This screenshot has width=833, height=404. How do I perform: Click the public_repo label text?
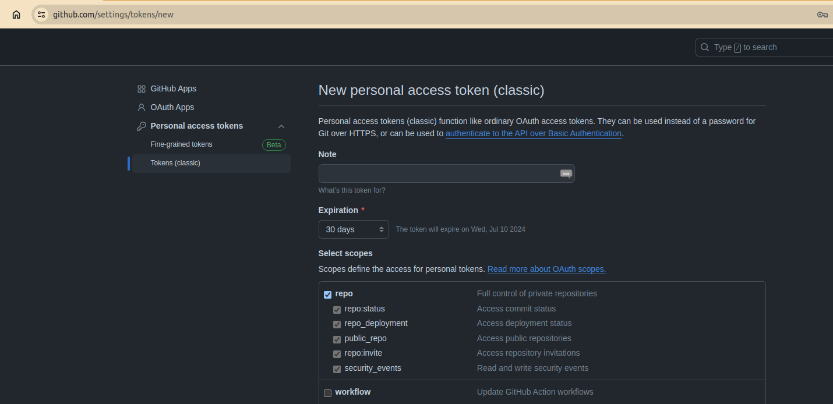(x=365, y=338)
